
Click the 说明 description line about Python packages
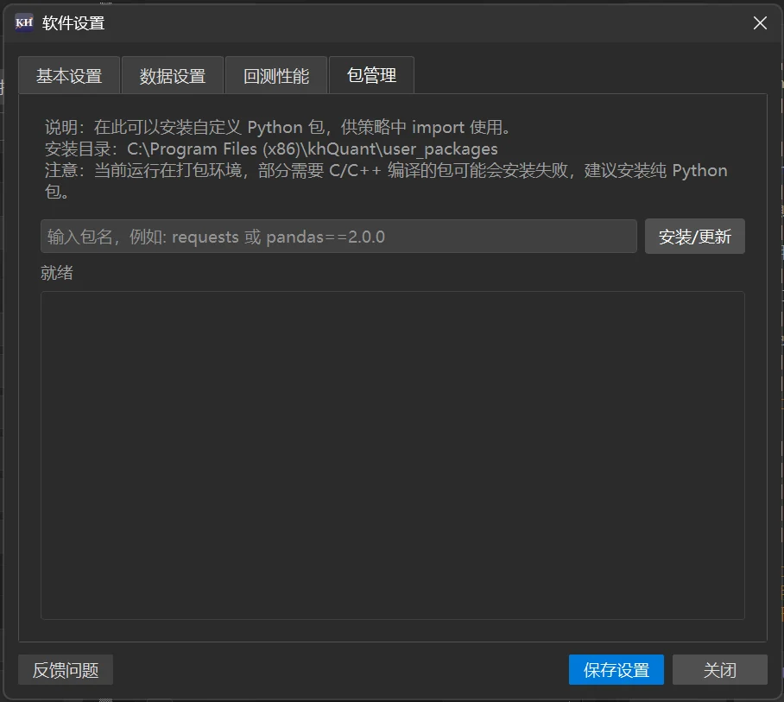(277, 128)
